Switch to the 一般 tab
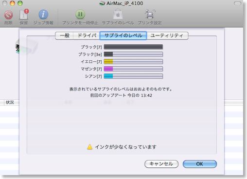 click(x=64, y=36)
